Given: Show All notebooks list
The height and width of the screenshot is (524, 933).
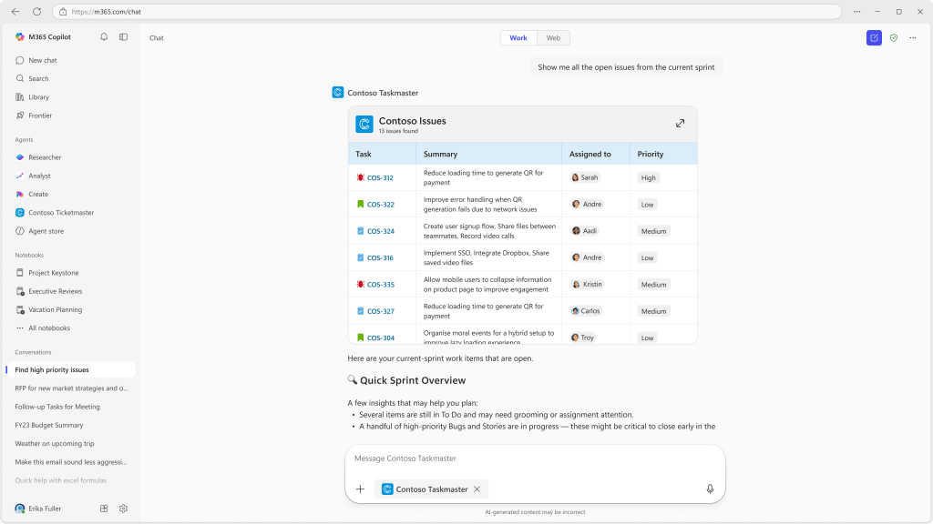Looking at the screenshot, I should tap(48, 328).
